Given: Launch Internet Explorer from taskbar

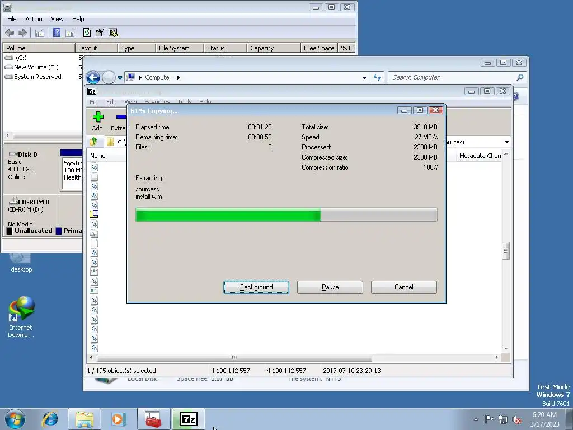Looking at the screenshot, I should tap(50, 419).
